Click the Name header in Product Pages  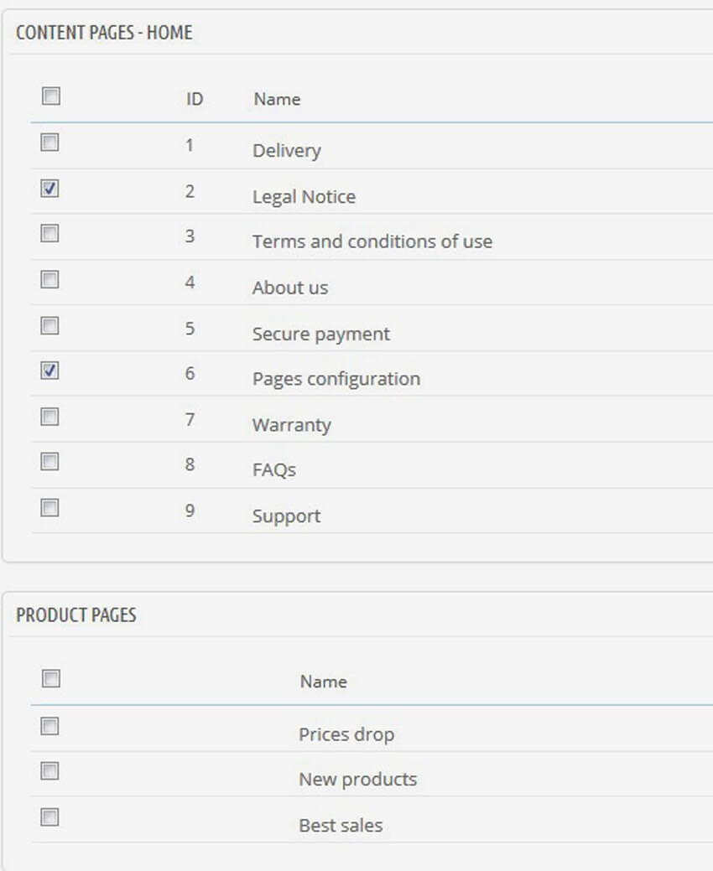click(x=323, y=682)
